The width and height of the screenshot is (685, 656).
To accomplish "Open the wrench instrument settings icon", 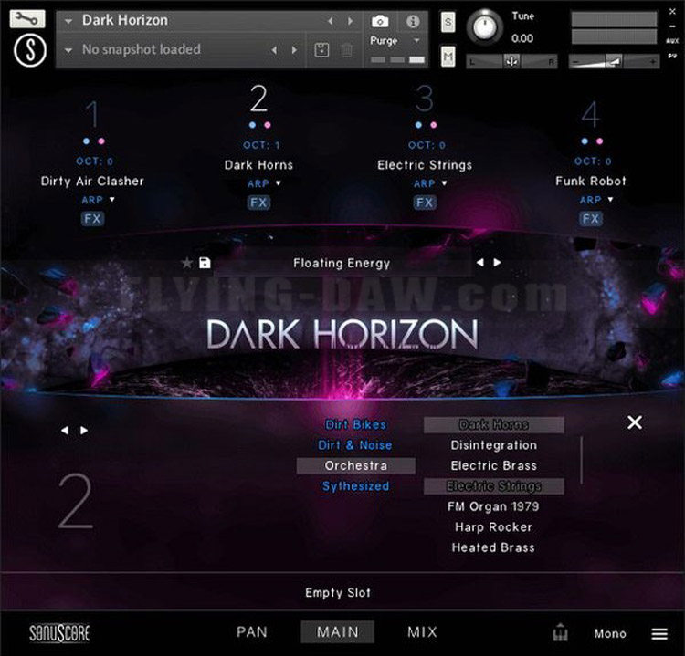I will (27, 18).
